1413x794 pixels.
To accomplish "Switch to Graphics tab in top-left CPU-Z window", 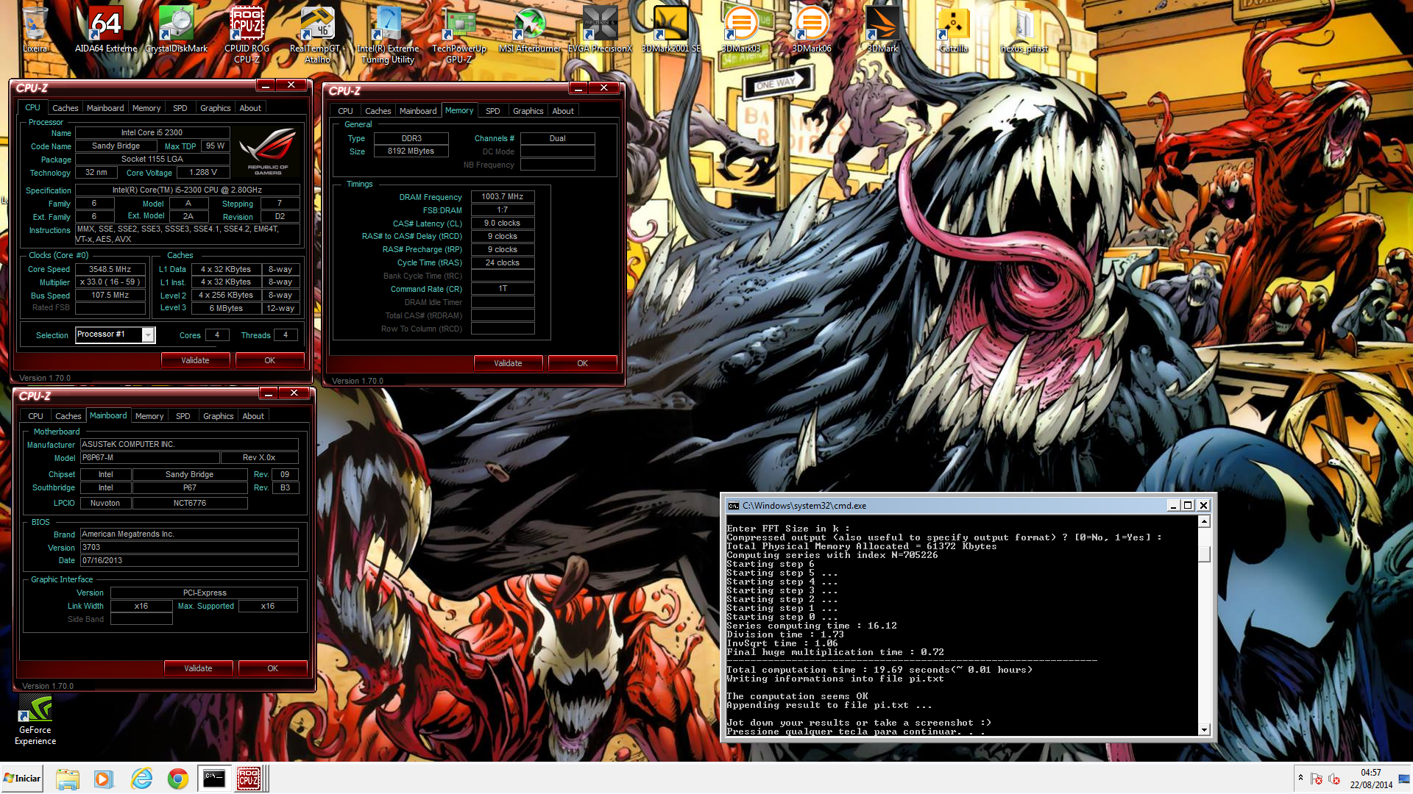I will tap(216, 108).
